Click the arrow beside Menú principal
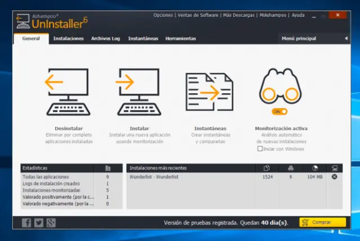 point(345,38)
